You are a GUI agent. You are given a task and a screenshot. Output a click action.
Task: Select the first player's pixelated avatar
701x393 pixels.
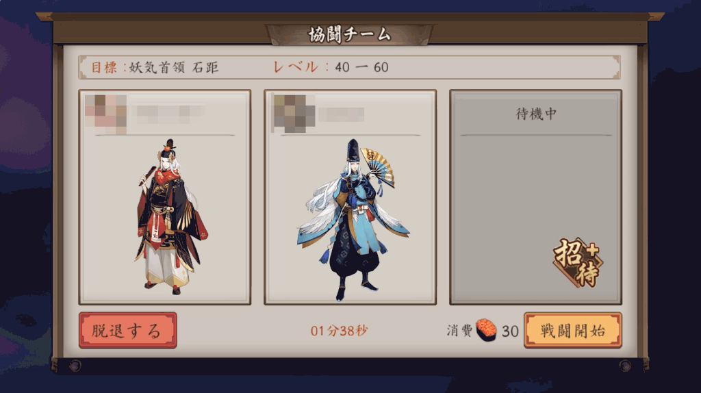click(x=105, y=114)
